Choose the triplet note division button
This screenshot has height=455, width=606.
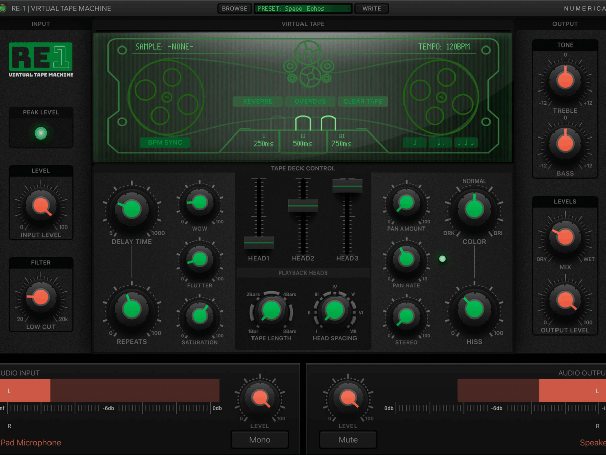point(466,143)
